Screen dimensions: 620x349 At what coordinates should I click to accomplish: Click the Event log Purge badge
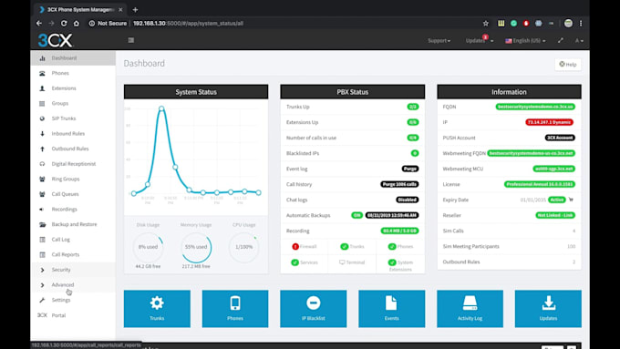pos(410,169)
